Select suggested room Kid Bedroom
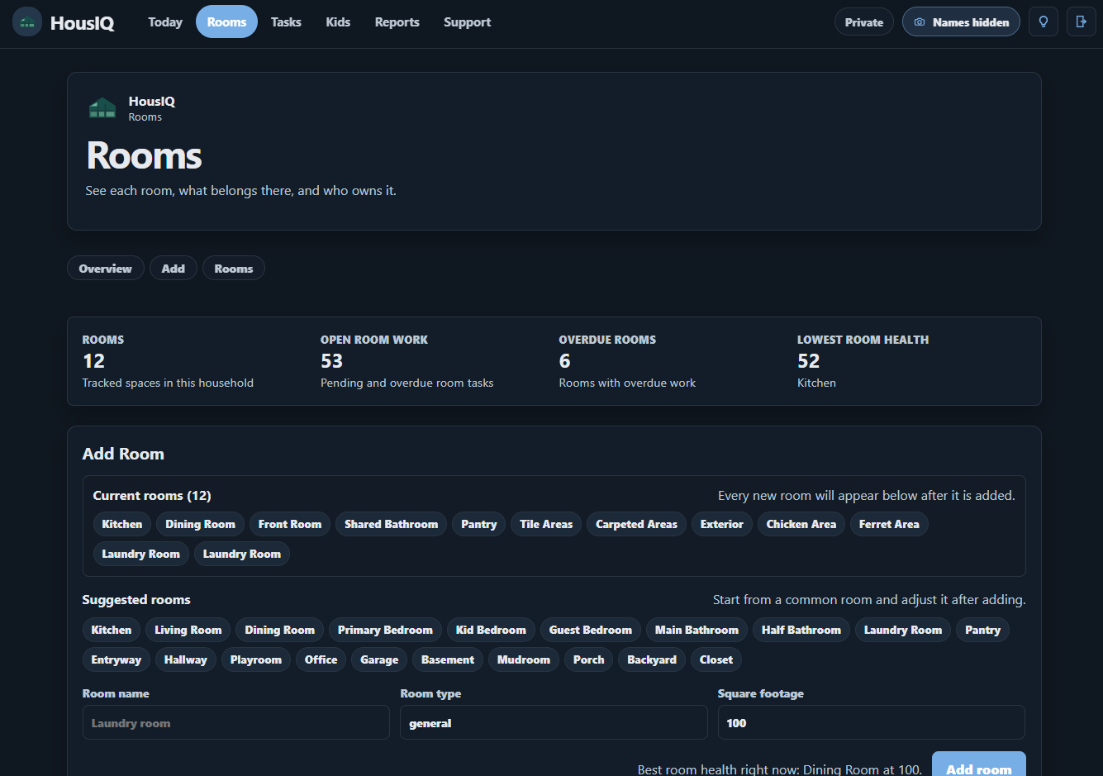 coord(491,630)
